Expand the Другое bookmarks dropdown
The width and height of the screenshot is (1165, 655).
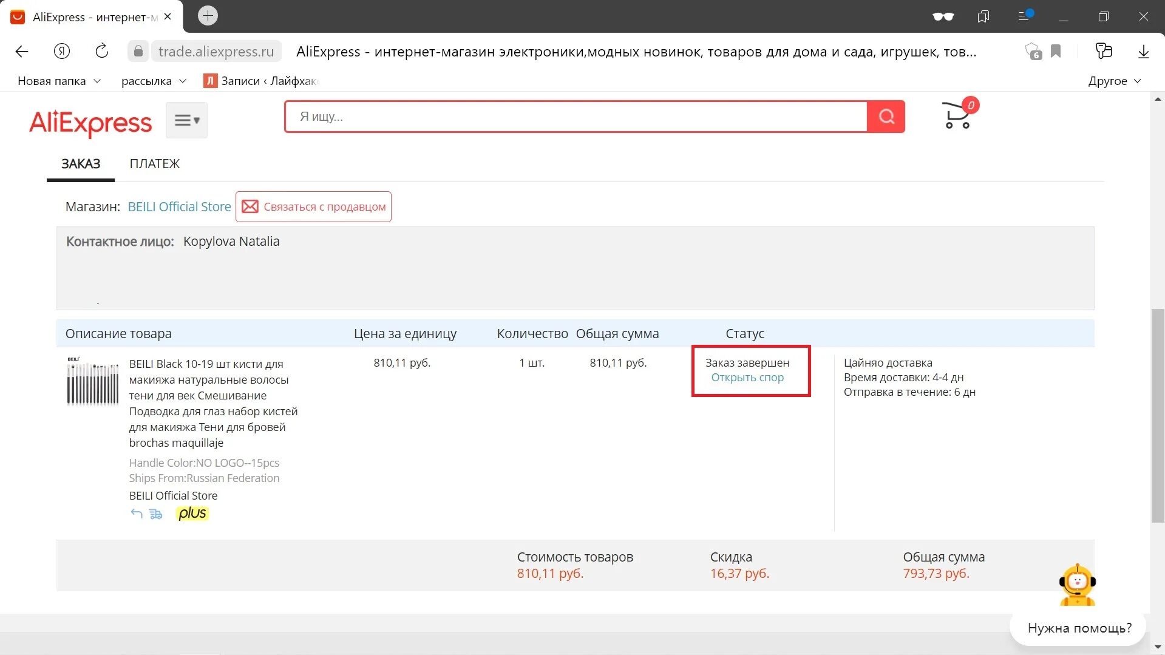tap(1115, 81)
